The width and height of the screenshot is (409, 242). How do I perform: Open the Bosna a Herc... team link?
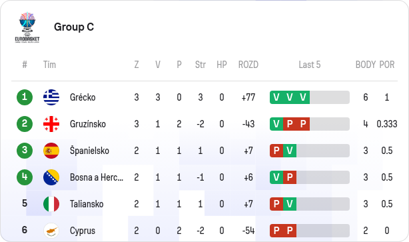tap(97, 177)
